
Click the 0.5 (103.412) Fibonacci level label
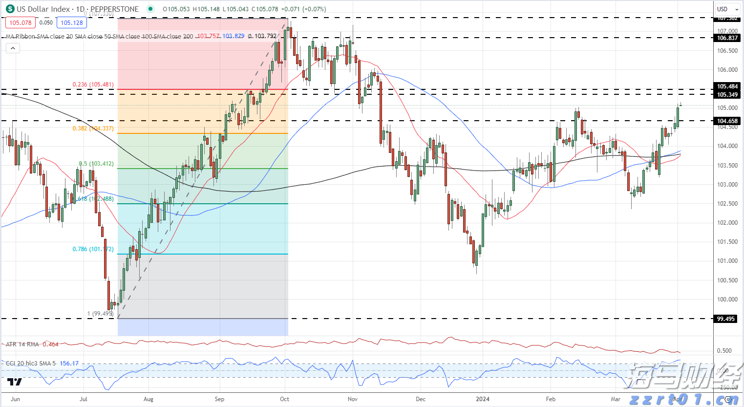coord(96,164)
